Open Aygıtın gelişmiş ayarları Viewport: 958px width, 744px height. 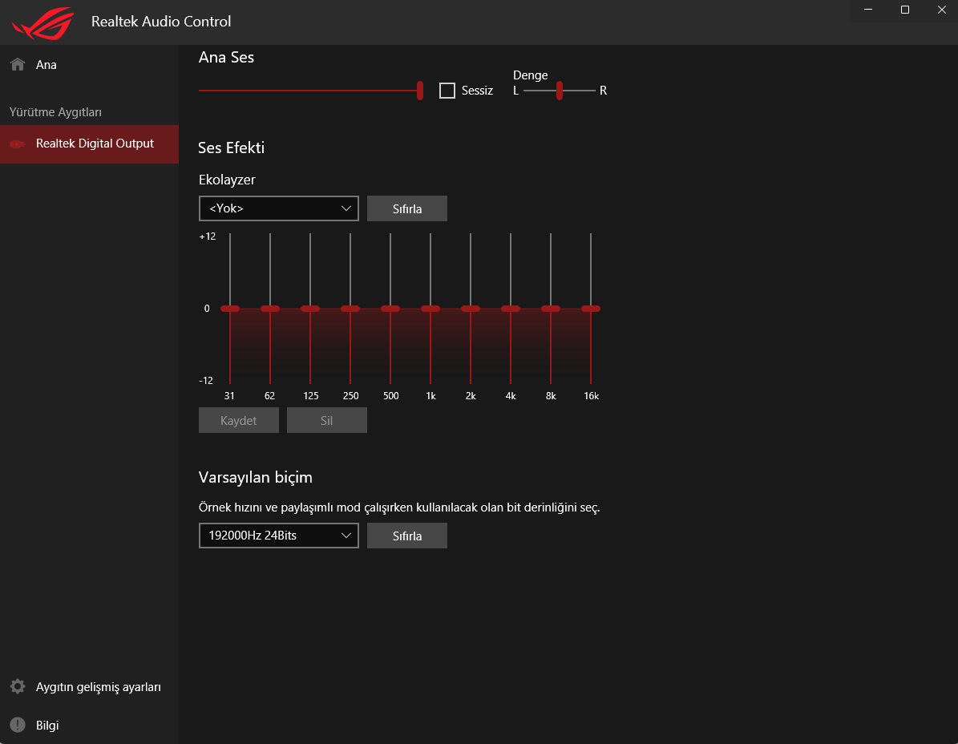[x=89, y=686]
